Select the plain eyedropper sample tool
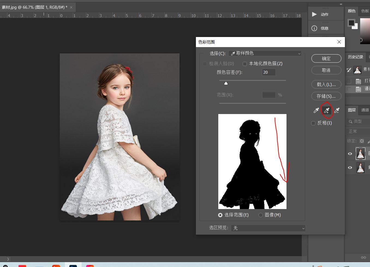The width and height of the screenshot is (370, 267). [x=316, y=110]
